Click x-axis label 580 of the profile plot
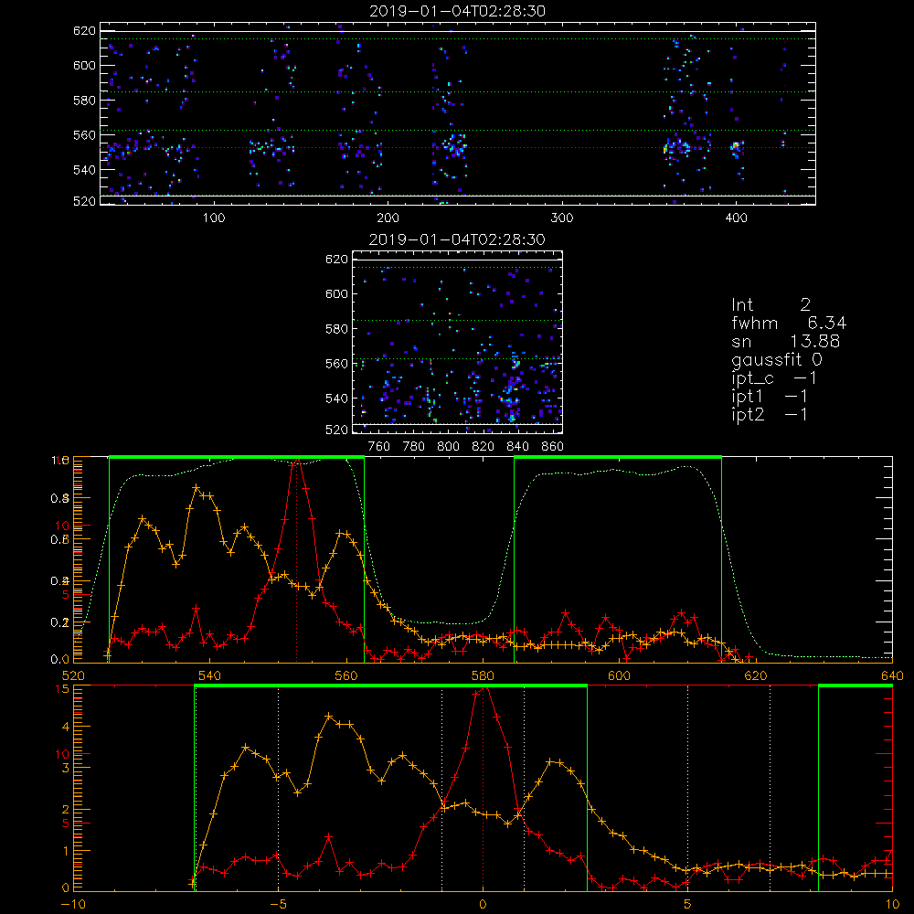This screenshot has height=914, width=914. pyautogui.click(x=483, y=675)
